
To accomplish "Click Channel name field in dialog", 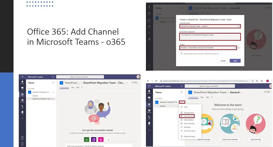I will 210,26.
